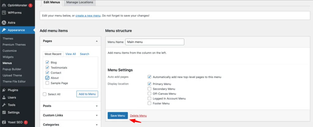The height and width of the screenshot is (127, 313).
Task: Click the WPForms sidebar icon
Action: click(4, 13)
